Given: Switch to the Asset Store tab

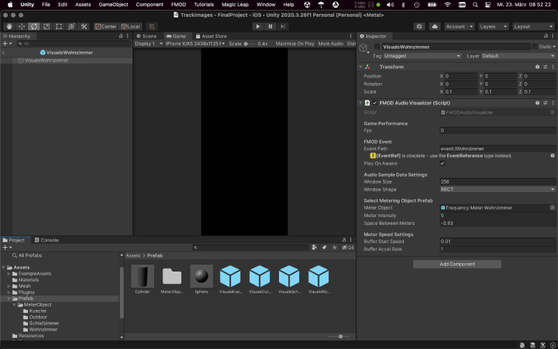Looking at the screenshot, I should pos(211,36).
